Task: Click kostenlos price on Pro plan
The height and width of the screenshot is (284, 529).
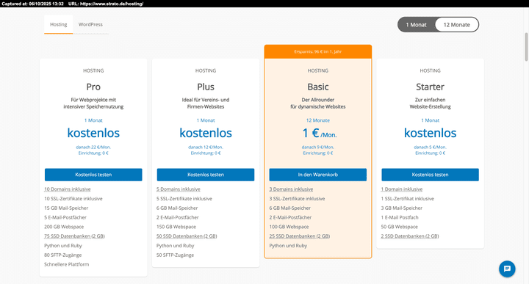Action: click(93, 133)
